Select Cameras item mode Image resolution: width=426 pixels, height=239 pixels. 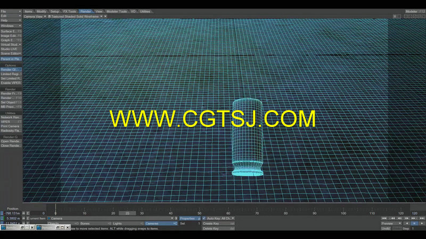click(x=161, y=224)
